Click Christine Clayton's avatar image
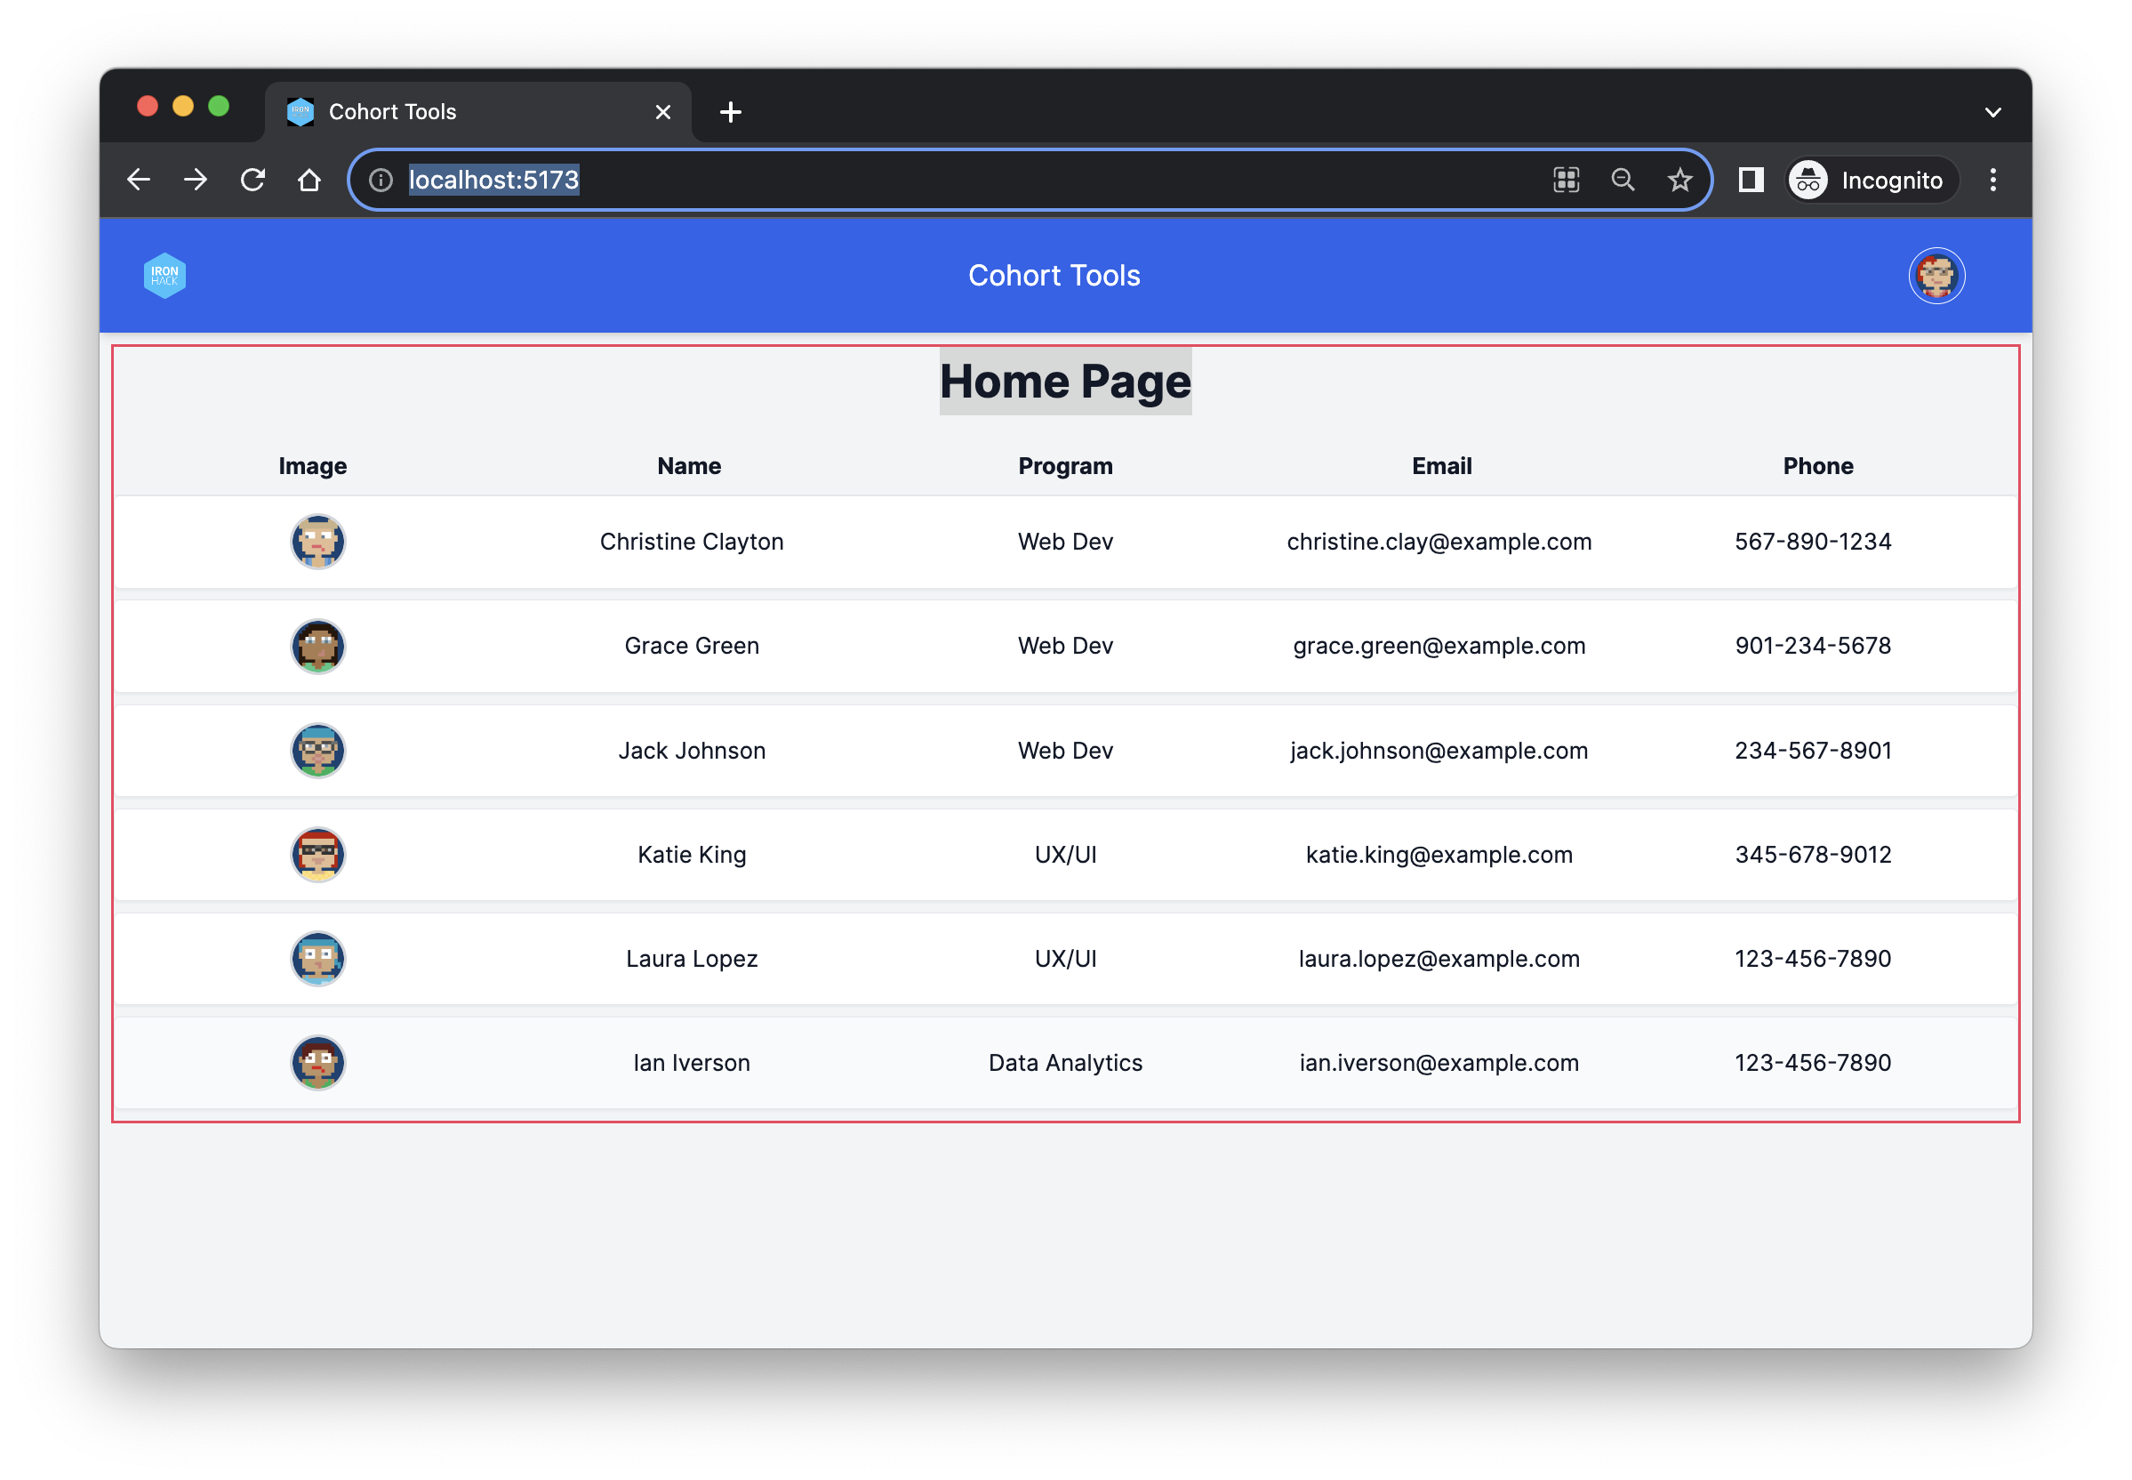 (x=317, y=542)
